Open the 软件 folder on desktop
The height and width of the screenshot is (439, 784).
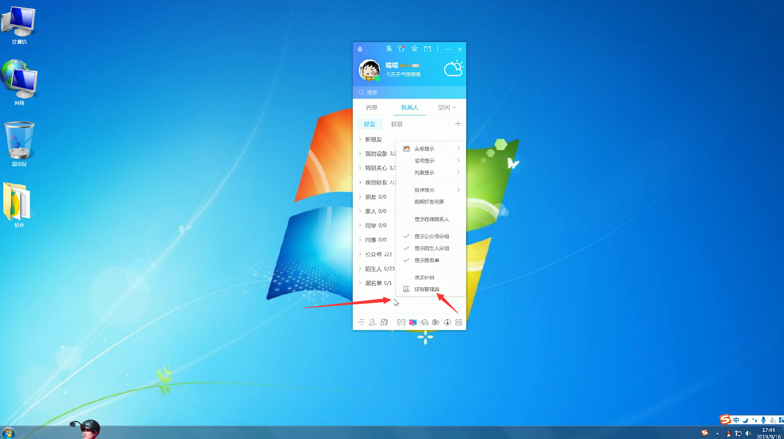[18, 205]
